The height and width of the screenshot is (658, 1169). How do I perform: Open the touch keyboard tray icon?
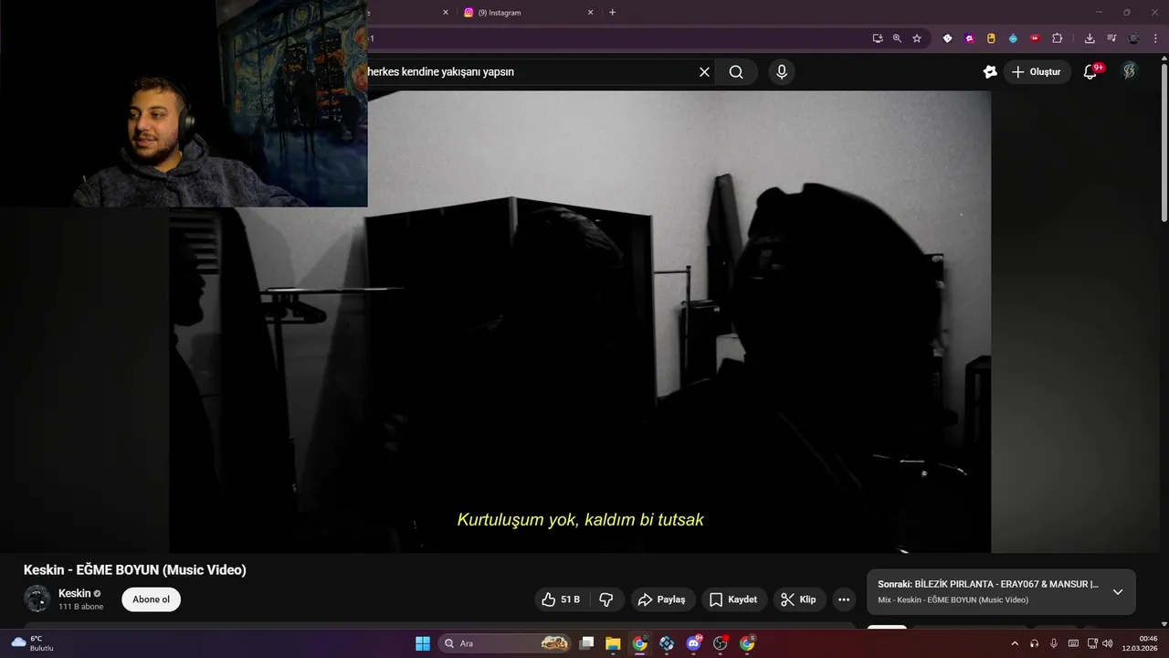point(1073,643)
